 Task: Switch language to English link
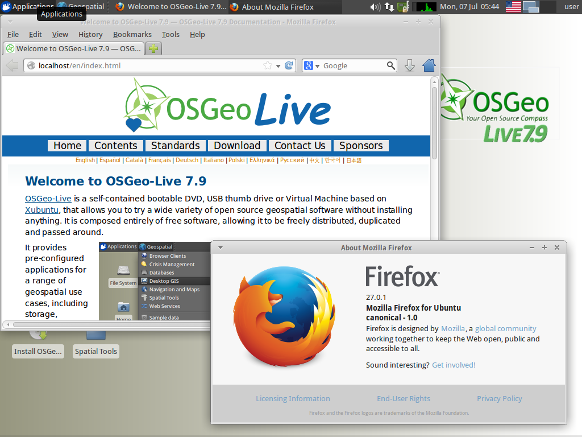(85, 160)
